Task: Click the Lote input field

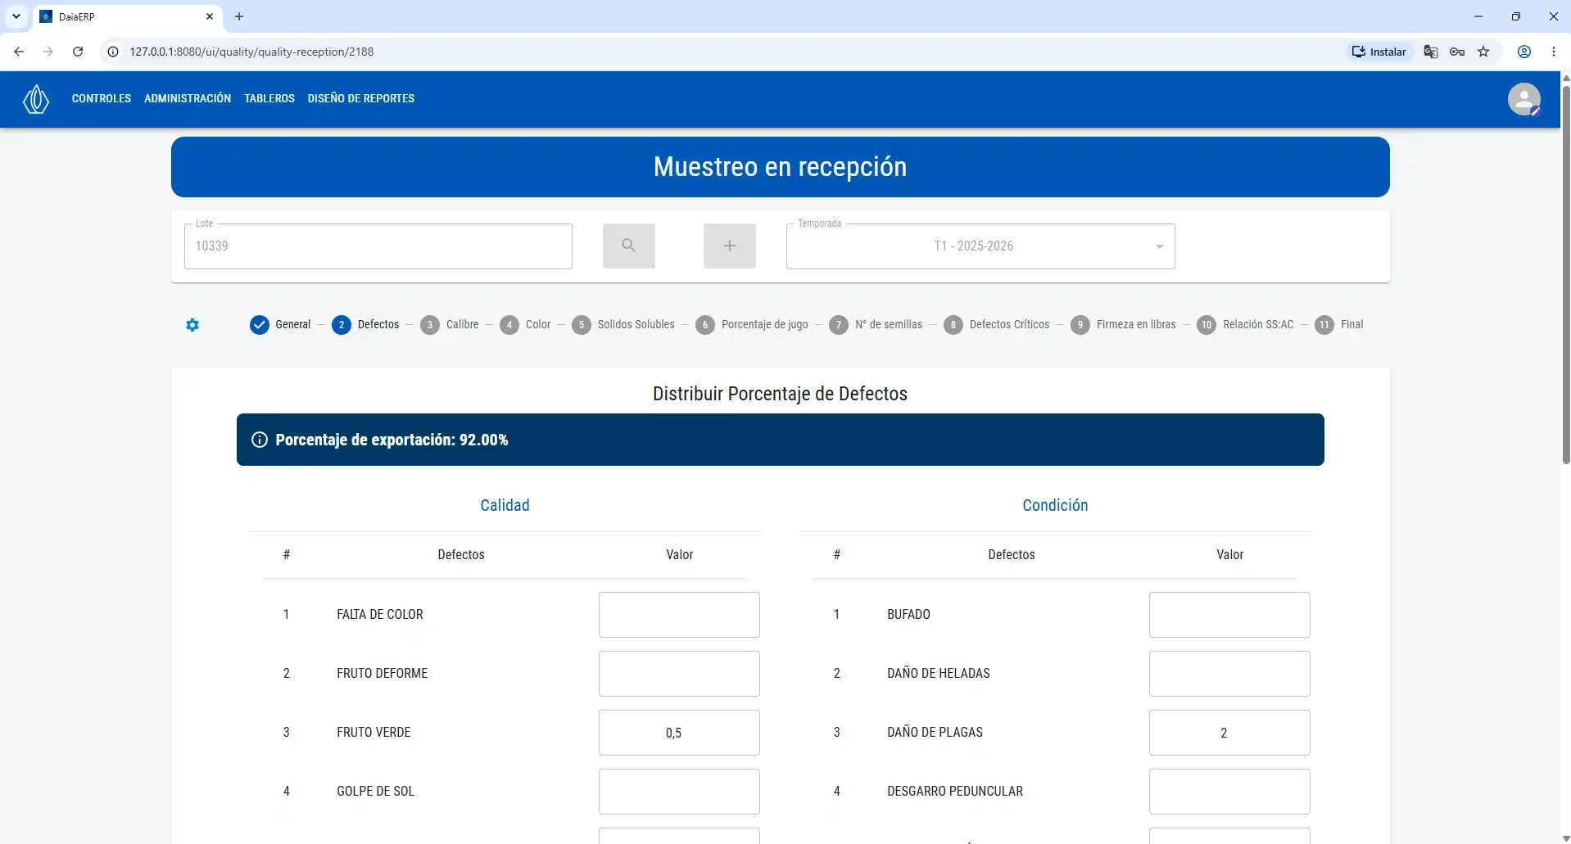Action: point(378,246)
